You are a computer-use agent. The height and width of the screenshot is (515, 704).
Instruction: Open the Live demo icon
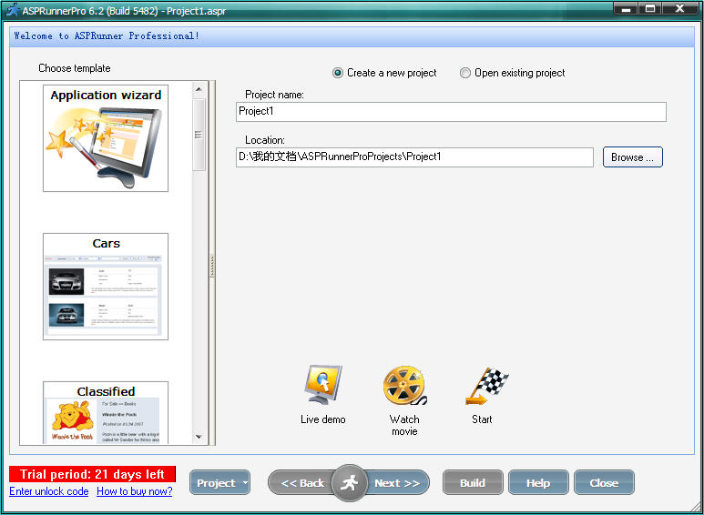point(322,386)
